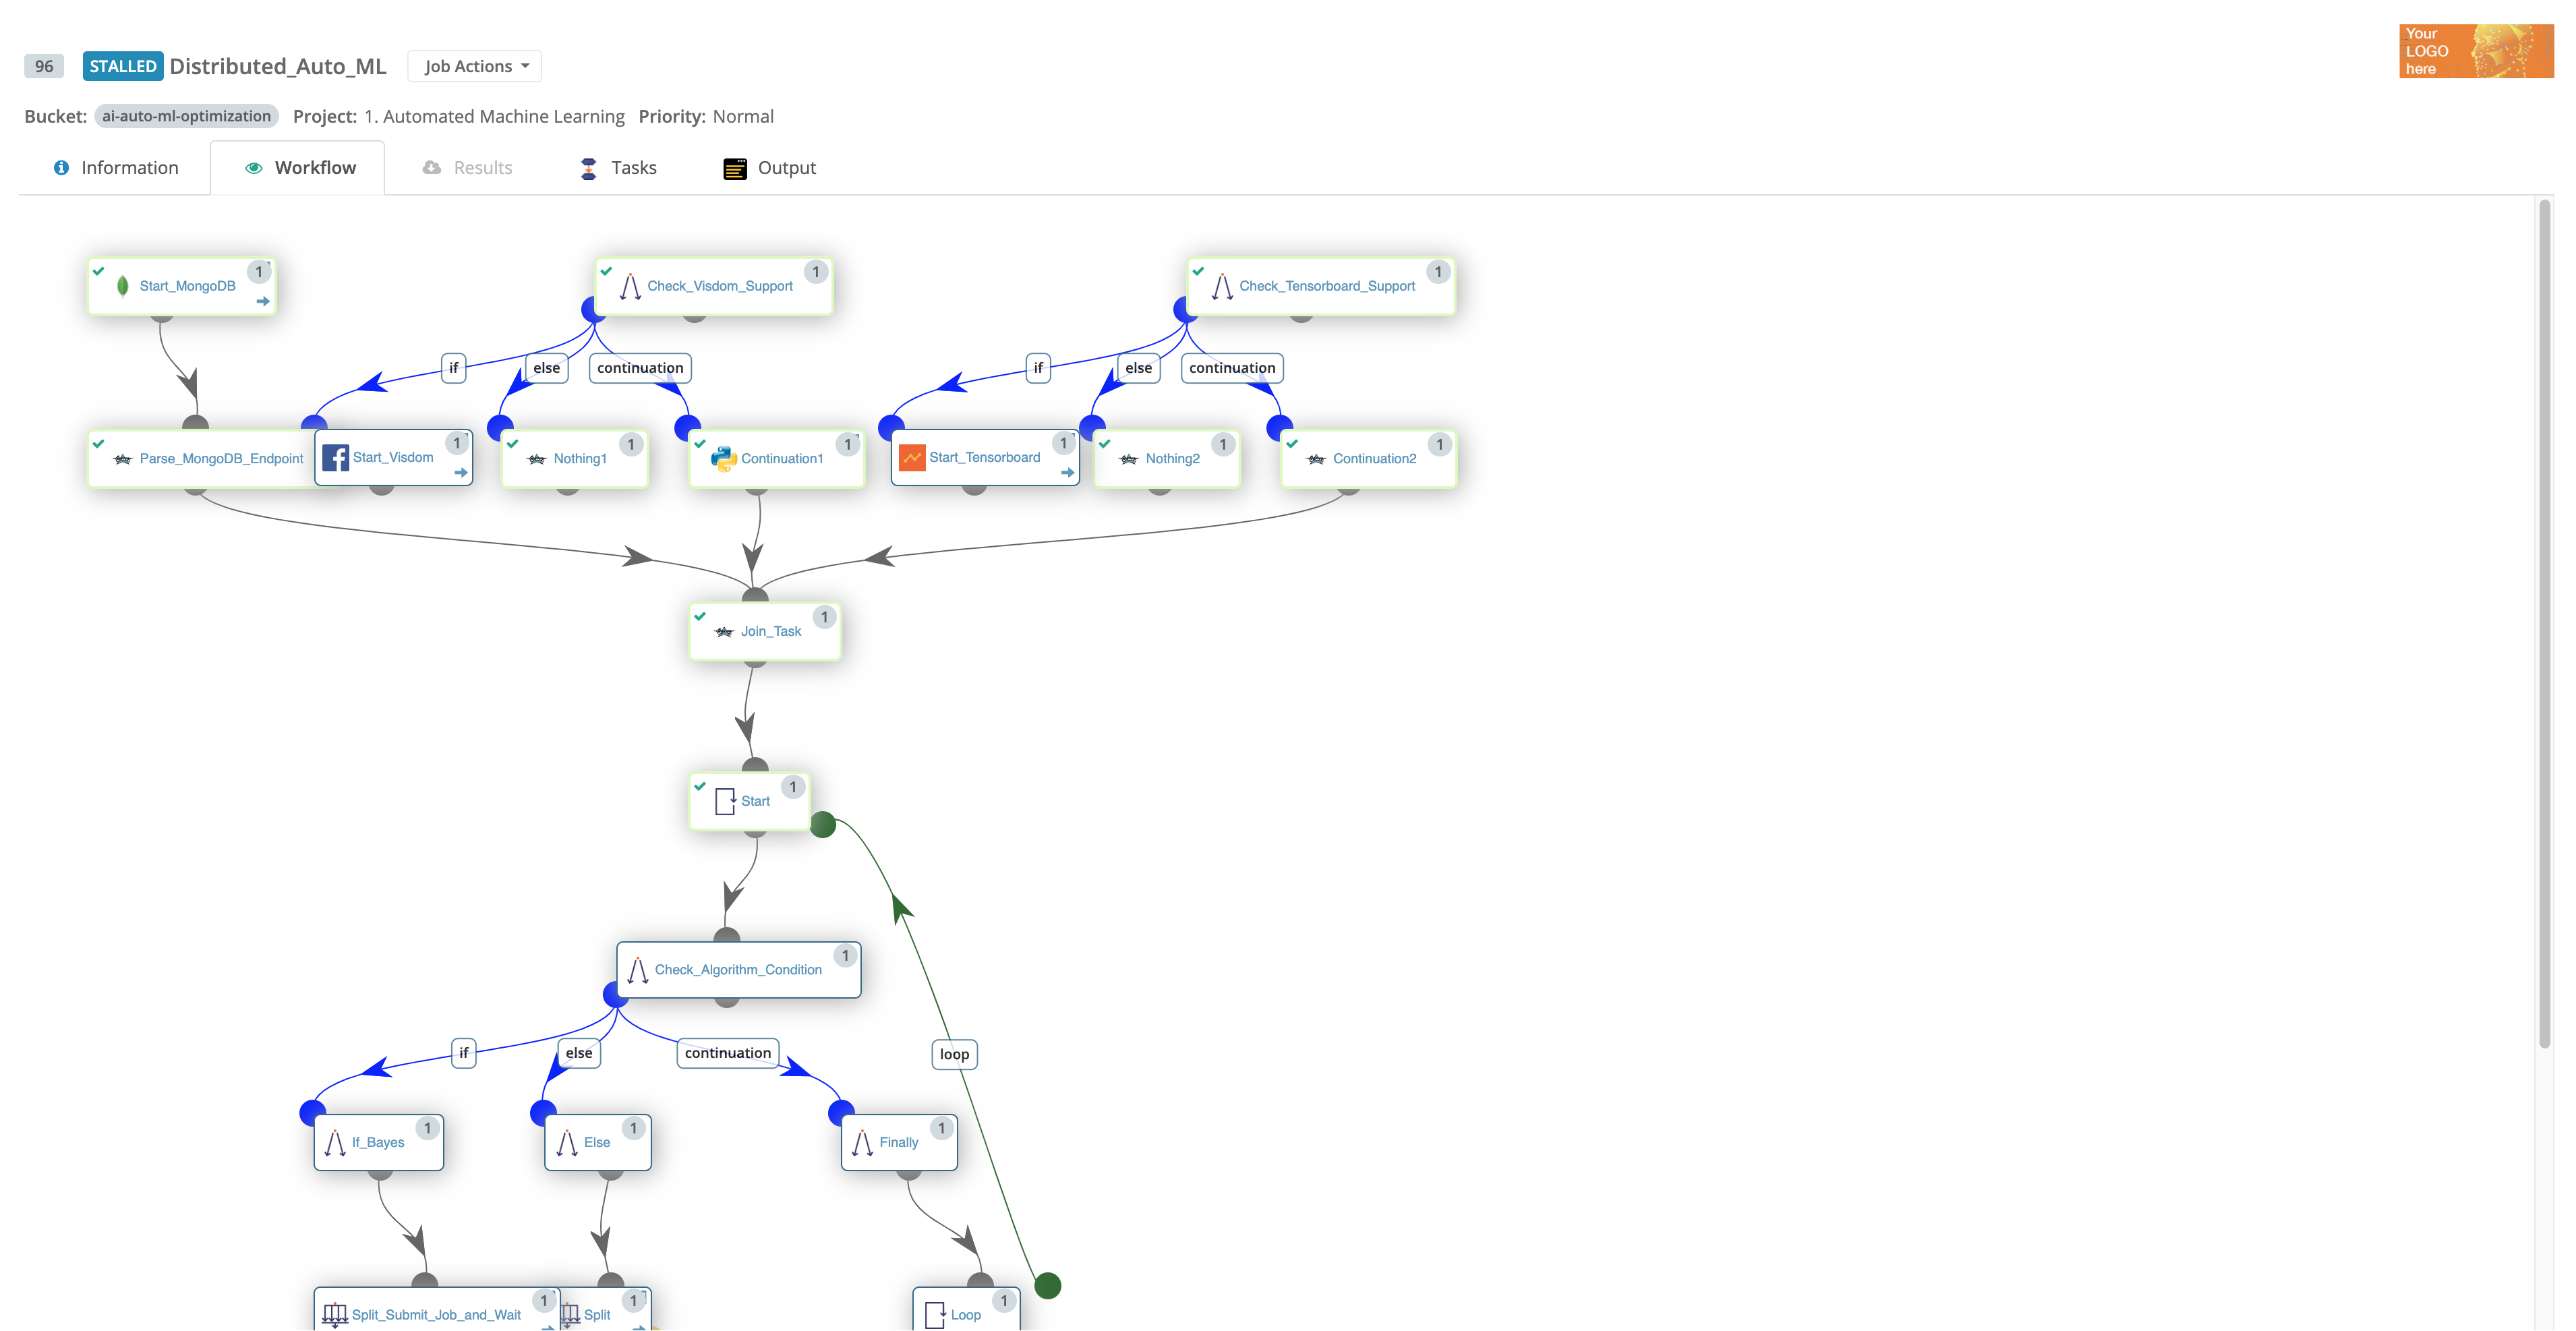Screen dimensions: 2576x1331
Task: Switch to the Tasks tab
Action: click(633, 167)
